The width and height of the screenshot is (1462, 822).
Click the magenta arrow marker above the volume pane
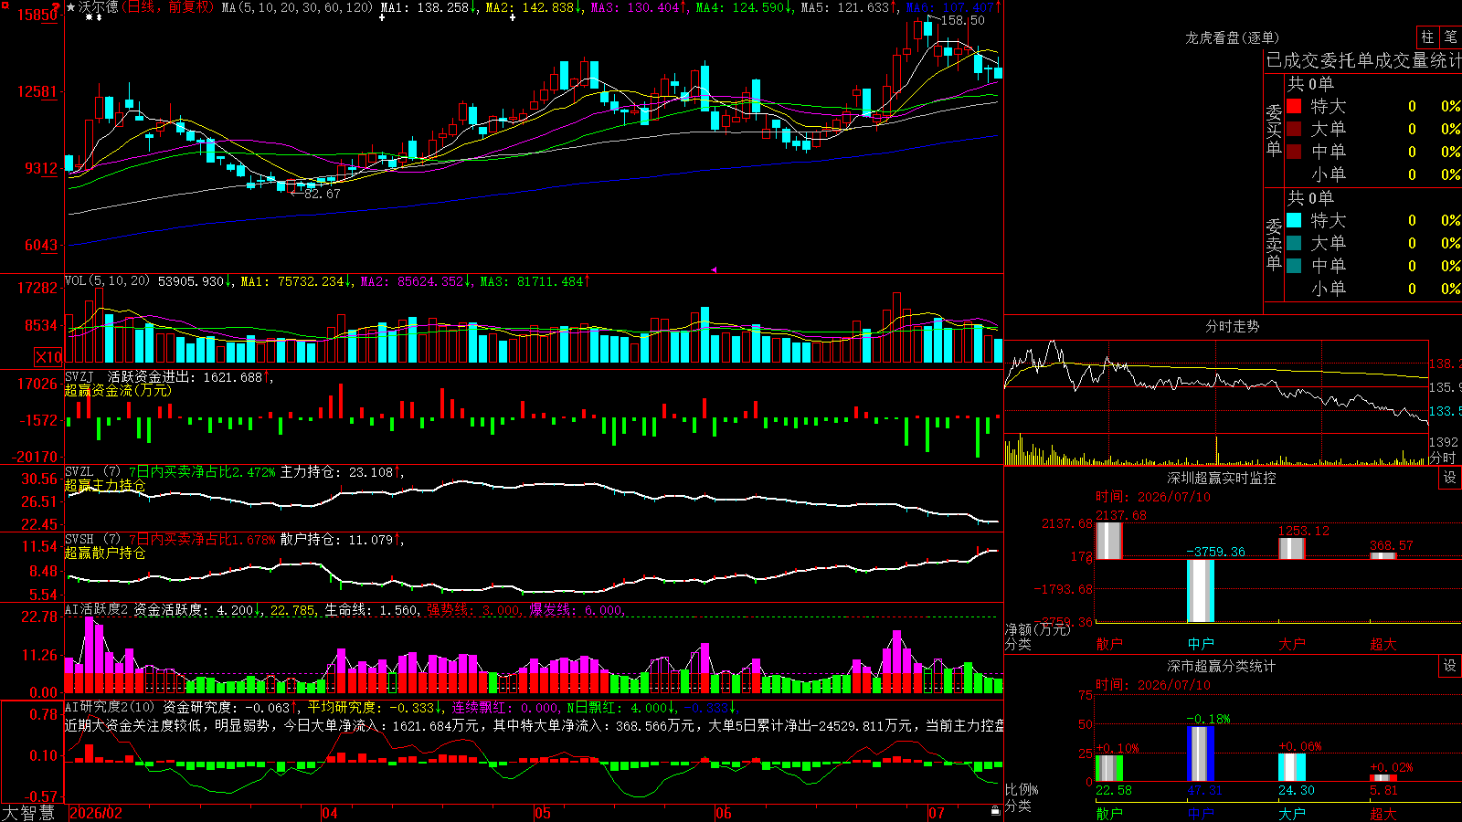[x=714, y=269]
